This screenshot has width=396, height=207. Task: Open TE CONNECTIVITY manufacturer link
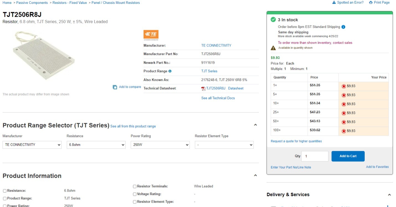tap(216, 45)
